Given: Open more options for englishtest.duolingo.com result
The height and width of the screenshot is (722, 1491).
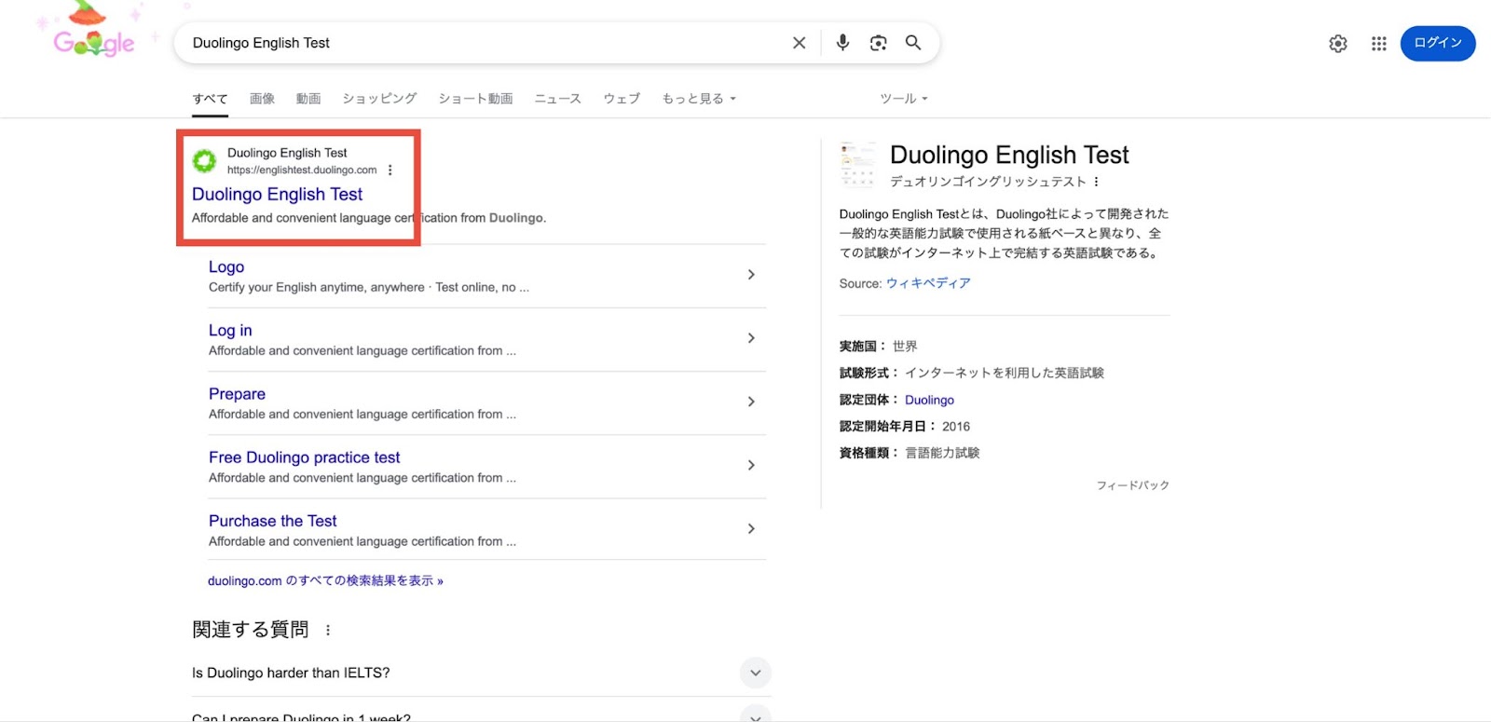Looking at the screenshot, I should pyautogui.click(x=390, y=170).
